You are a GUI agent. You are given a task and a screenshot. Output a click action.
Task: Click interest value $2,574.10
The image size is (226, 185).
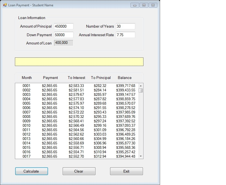coord(76,108)
